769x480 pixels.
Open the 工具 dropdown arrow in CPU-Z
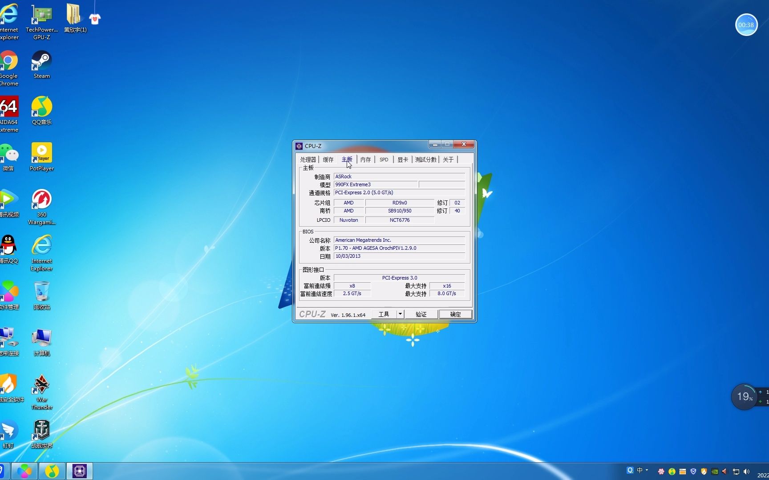tap(400, 314)
